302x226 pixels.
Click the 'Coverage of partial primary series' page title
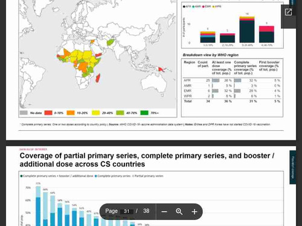pos(147,160)
